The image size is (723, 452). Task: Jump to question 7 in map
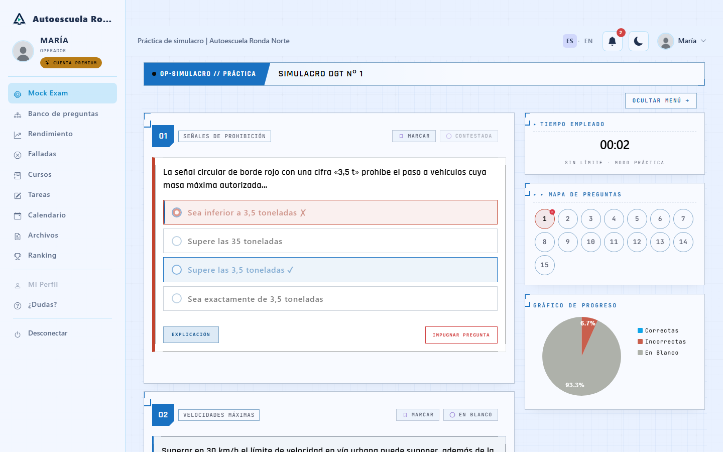683,219
